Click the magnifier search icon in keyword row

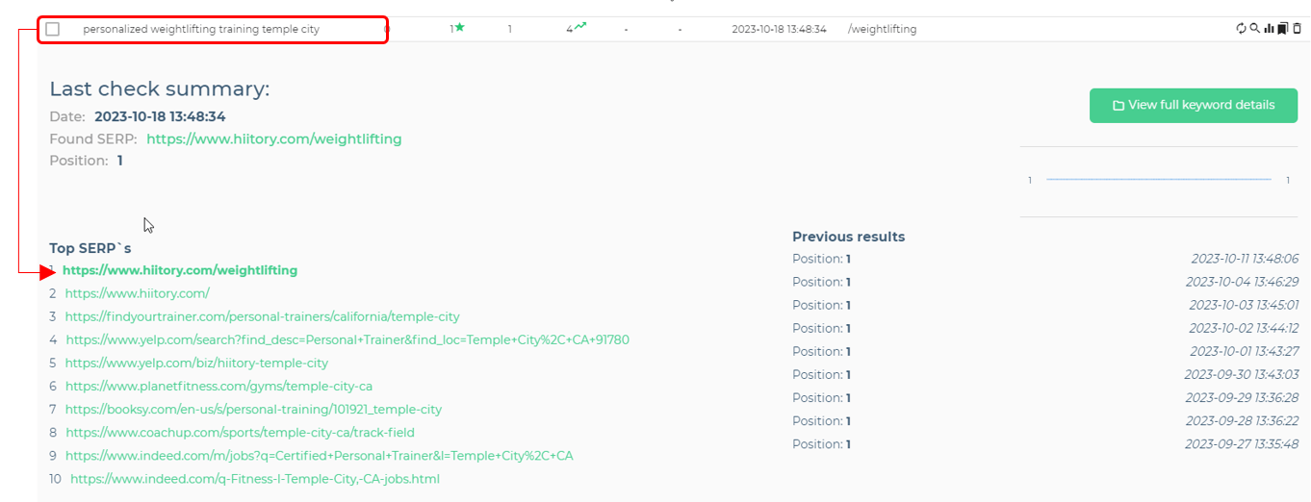(x=1254, y=29)
